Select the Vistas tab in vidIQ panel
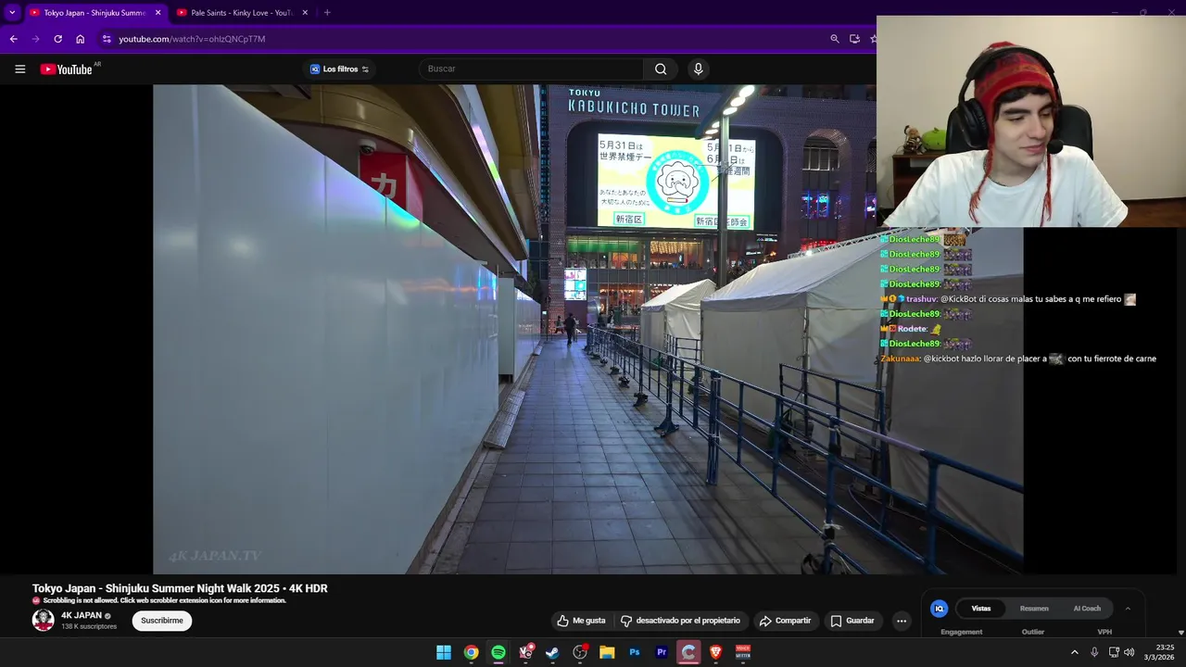This screenshot has height=667, width=1186. (981, 609)
